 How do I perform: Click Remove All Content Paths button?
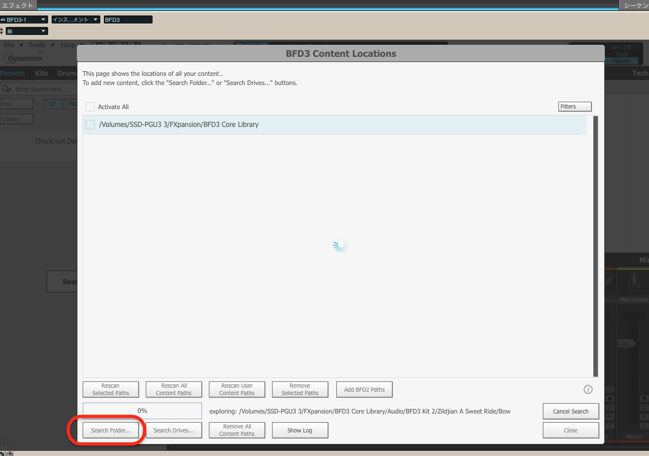pyautogui.click(x=237, y=430)
